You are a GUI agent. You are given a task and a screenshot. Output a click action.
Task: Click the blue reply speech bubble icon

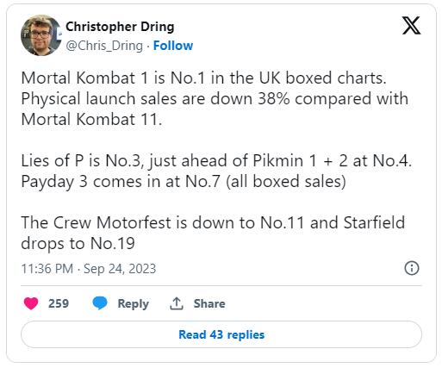(100, 303)
